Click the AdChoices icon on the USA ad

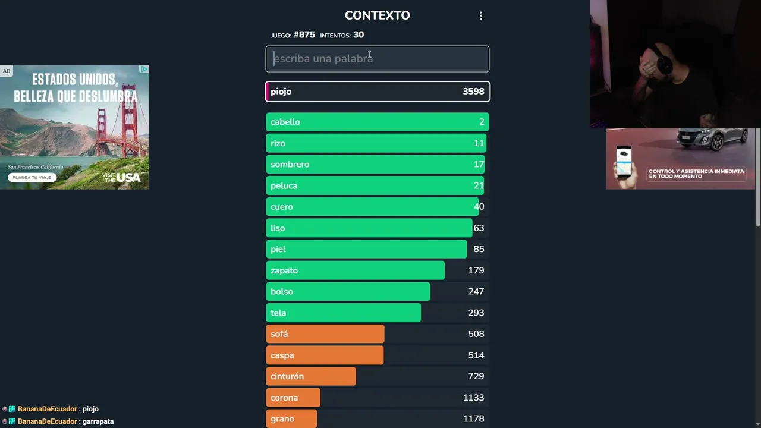pos(144,70)
